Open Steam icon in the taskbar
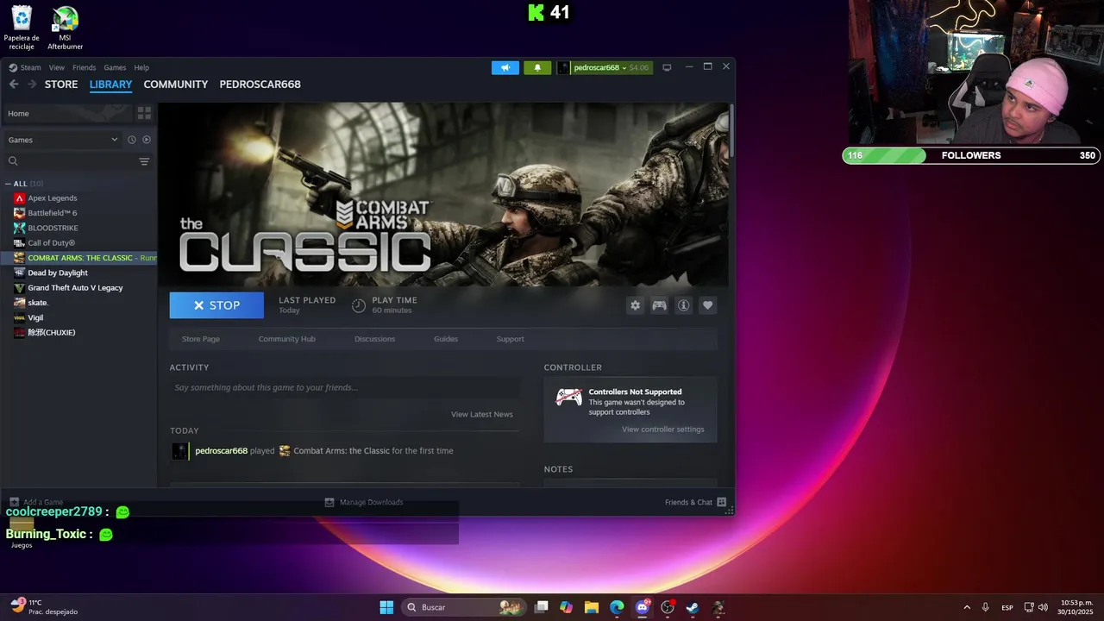 692,607
